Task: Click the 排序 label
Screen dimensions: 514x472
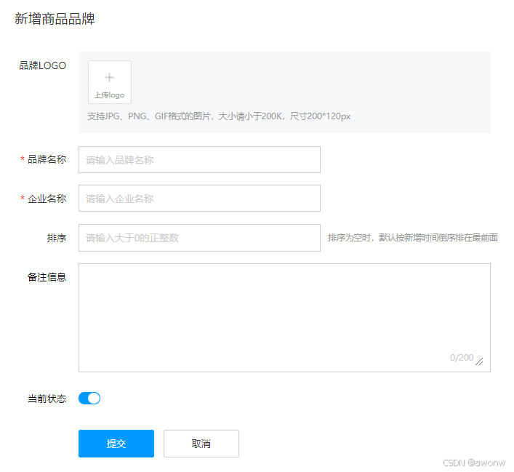Action: [57, 238]
